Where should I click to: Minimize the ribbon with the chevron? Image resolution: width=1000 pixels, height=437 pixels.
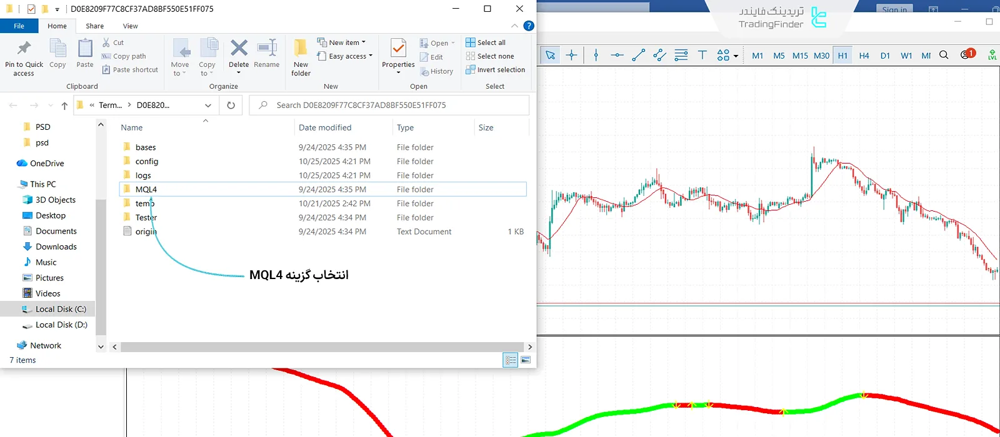point(514,26)
